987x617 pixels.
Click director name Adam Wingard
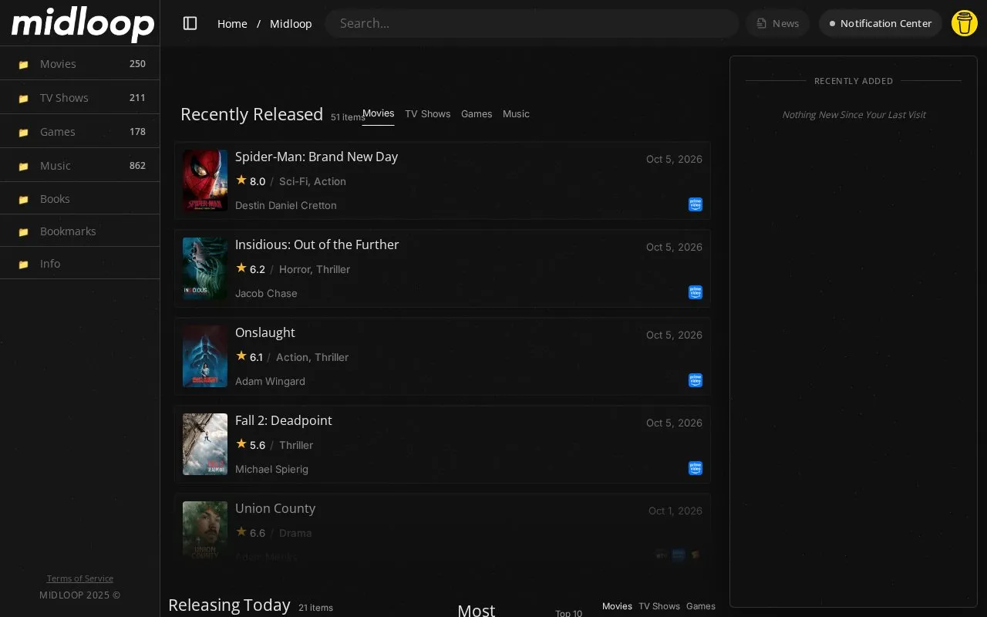tap(270, 381)
